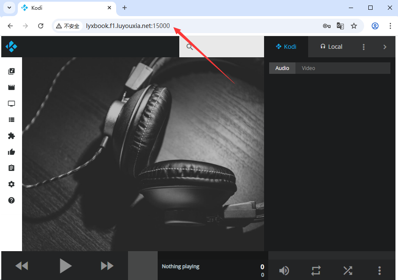The image size is (398, 280).
Task: Click the fast-forward next track button
Action: pos(107,266)
